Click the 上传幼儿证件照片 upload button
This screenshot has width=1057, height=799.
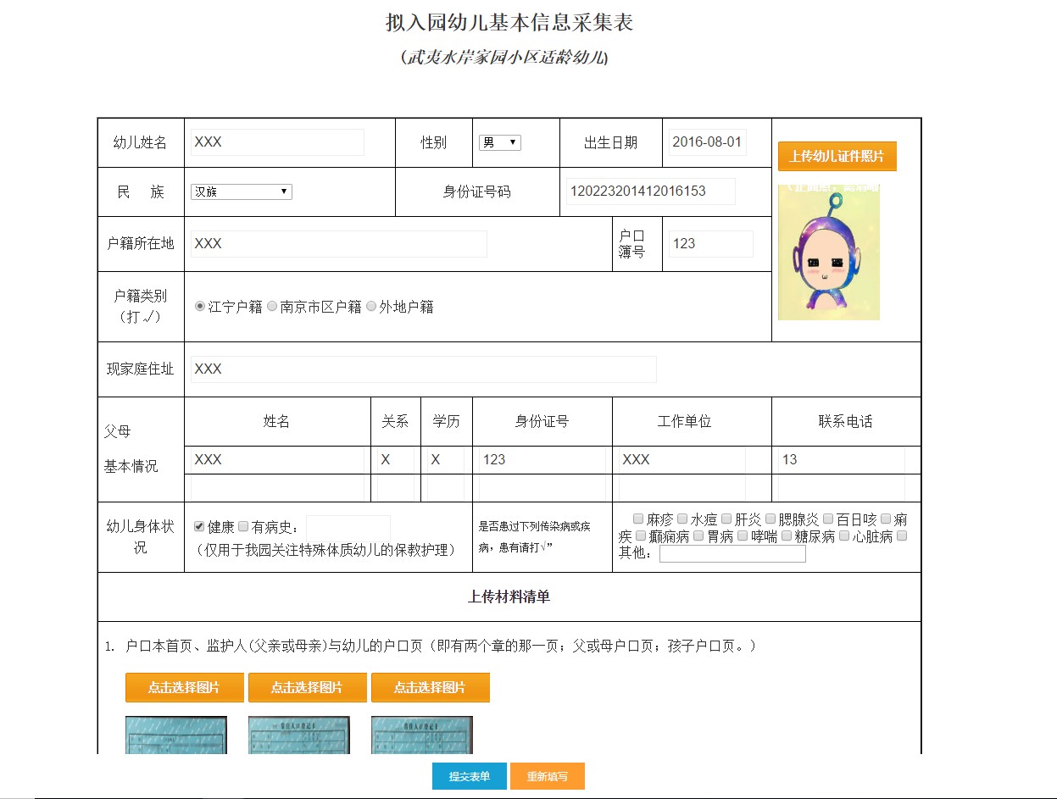[x=837, y=157]
